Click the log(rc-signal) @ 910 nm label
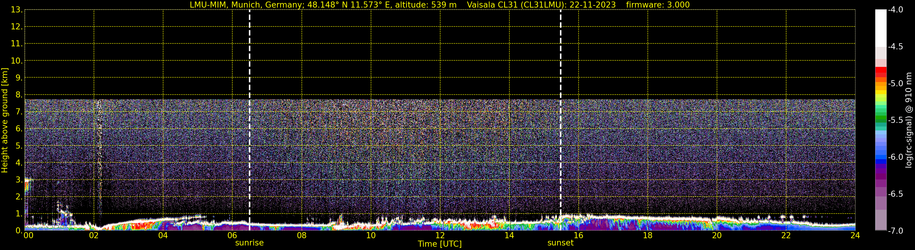Image resolution: width=915 pixels, height=250 pixels. [x=909, y=120]
